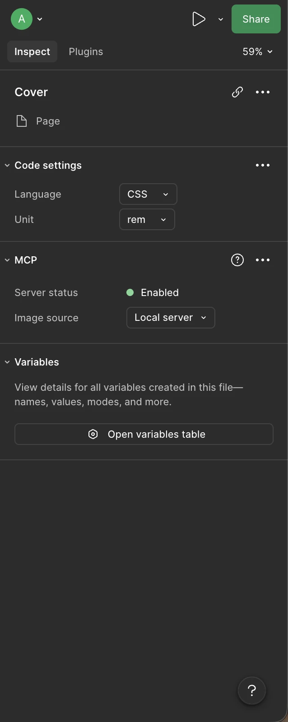Start presentation with the Play icon

tap(199, 19)
